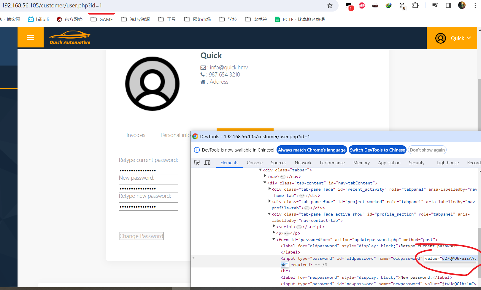The image size is (481, 290).
Task: Switch to the Lighthouse tab
Action: click(448, 162)
